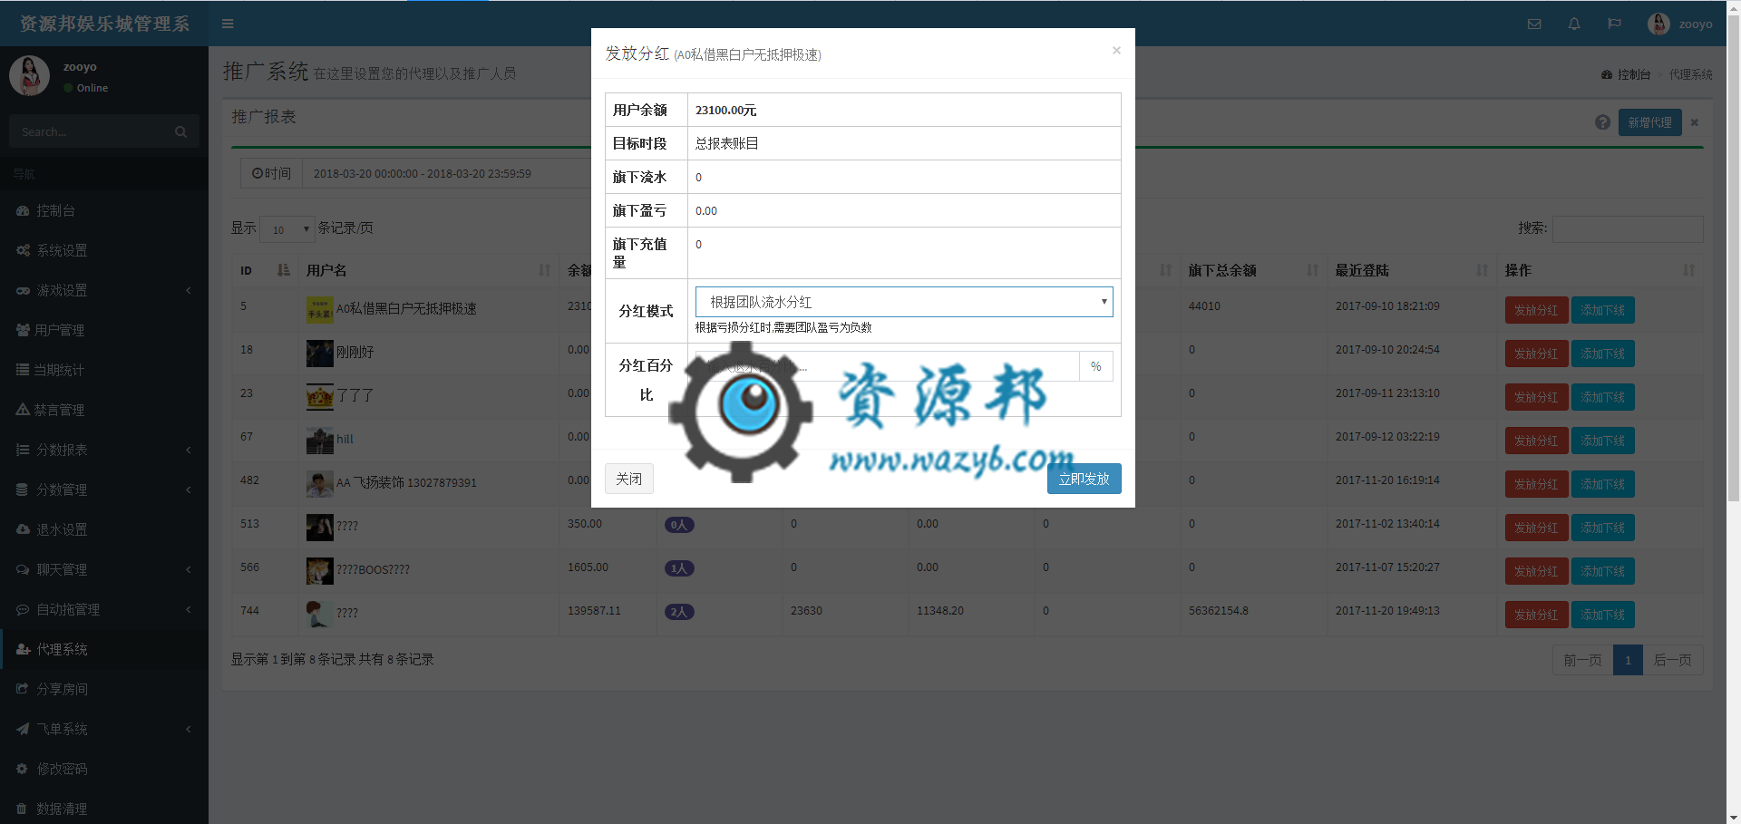1741x824 pixels.
Task: Open 控制台 in sidebar
Action: tap(104, 210)
